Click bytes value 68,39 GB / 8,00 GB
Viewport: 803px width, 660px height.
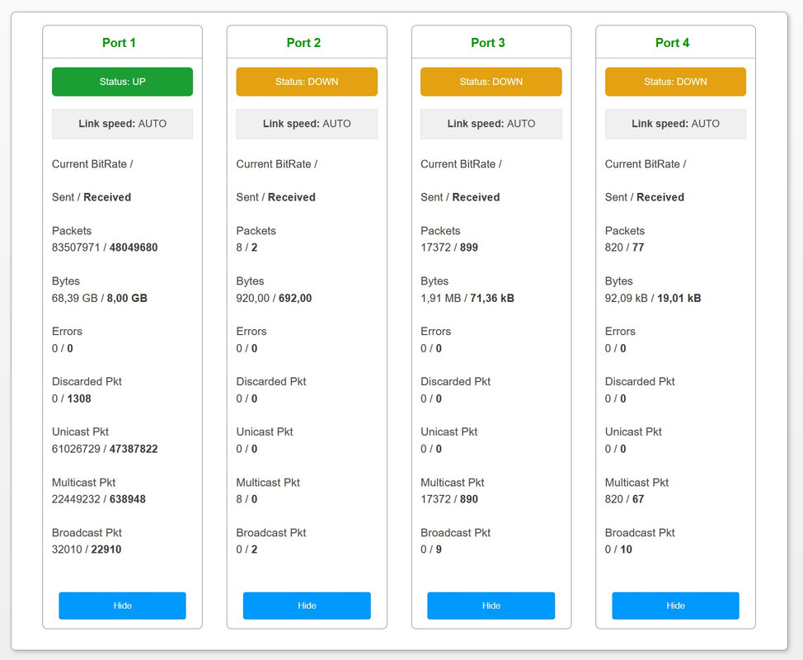(100, 298)
